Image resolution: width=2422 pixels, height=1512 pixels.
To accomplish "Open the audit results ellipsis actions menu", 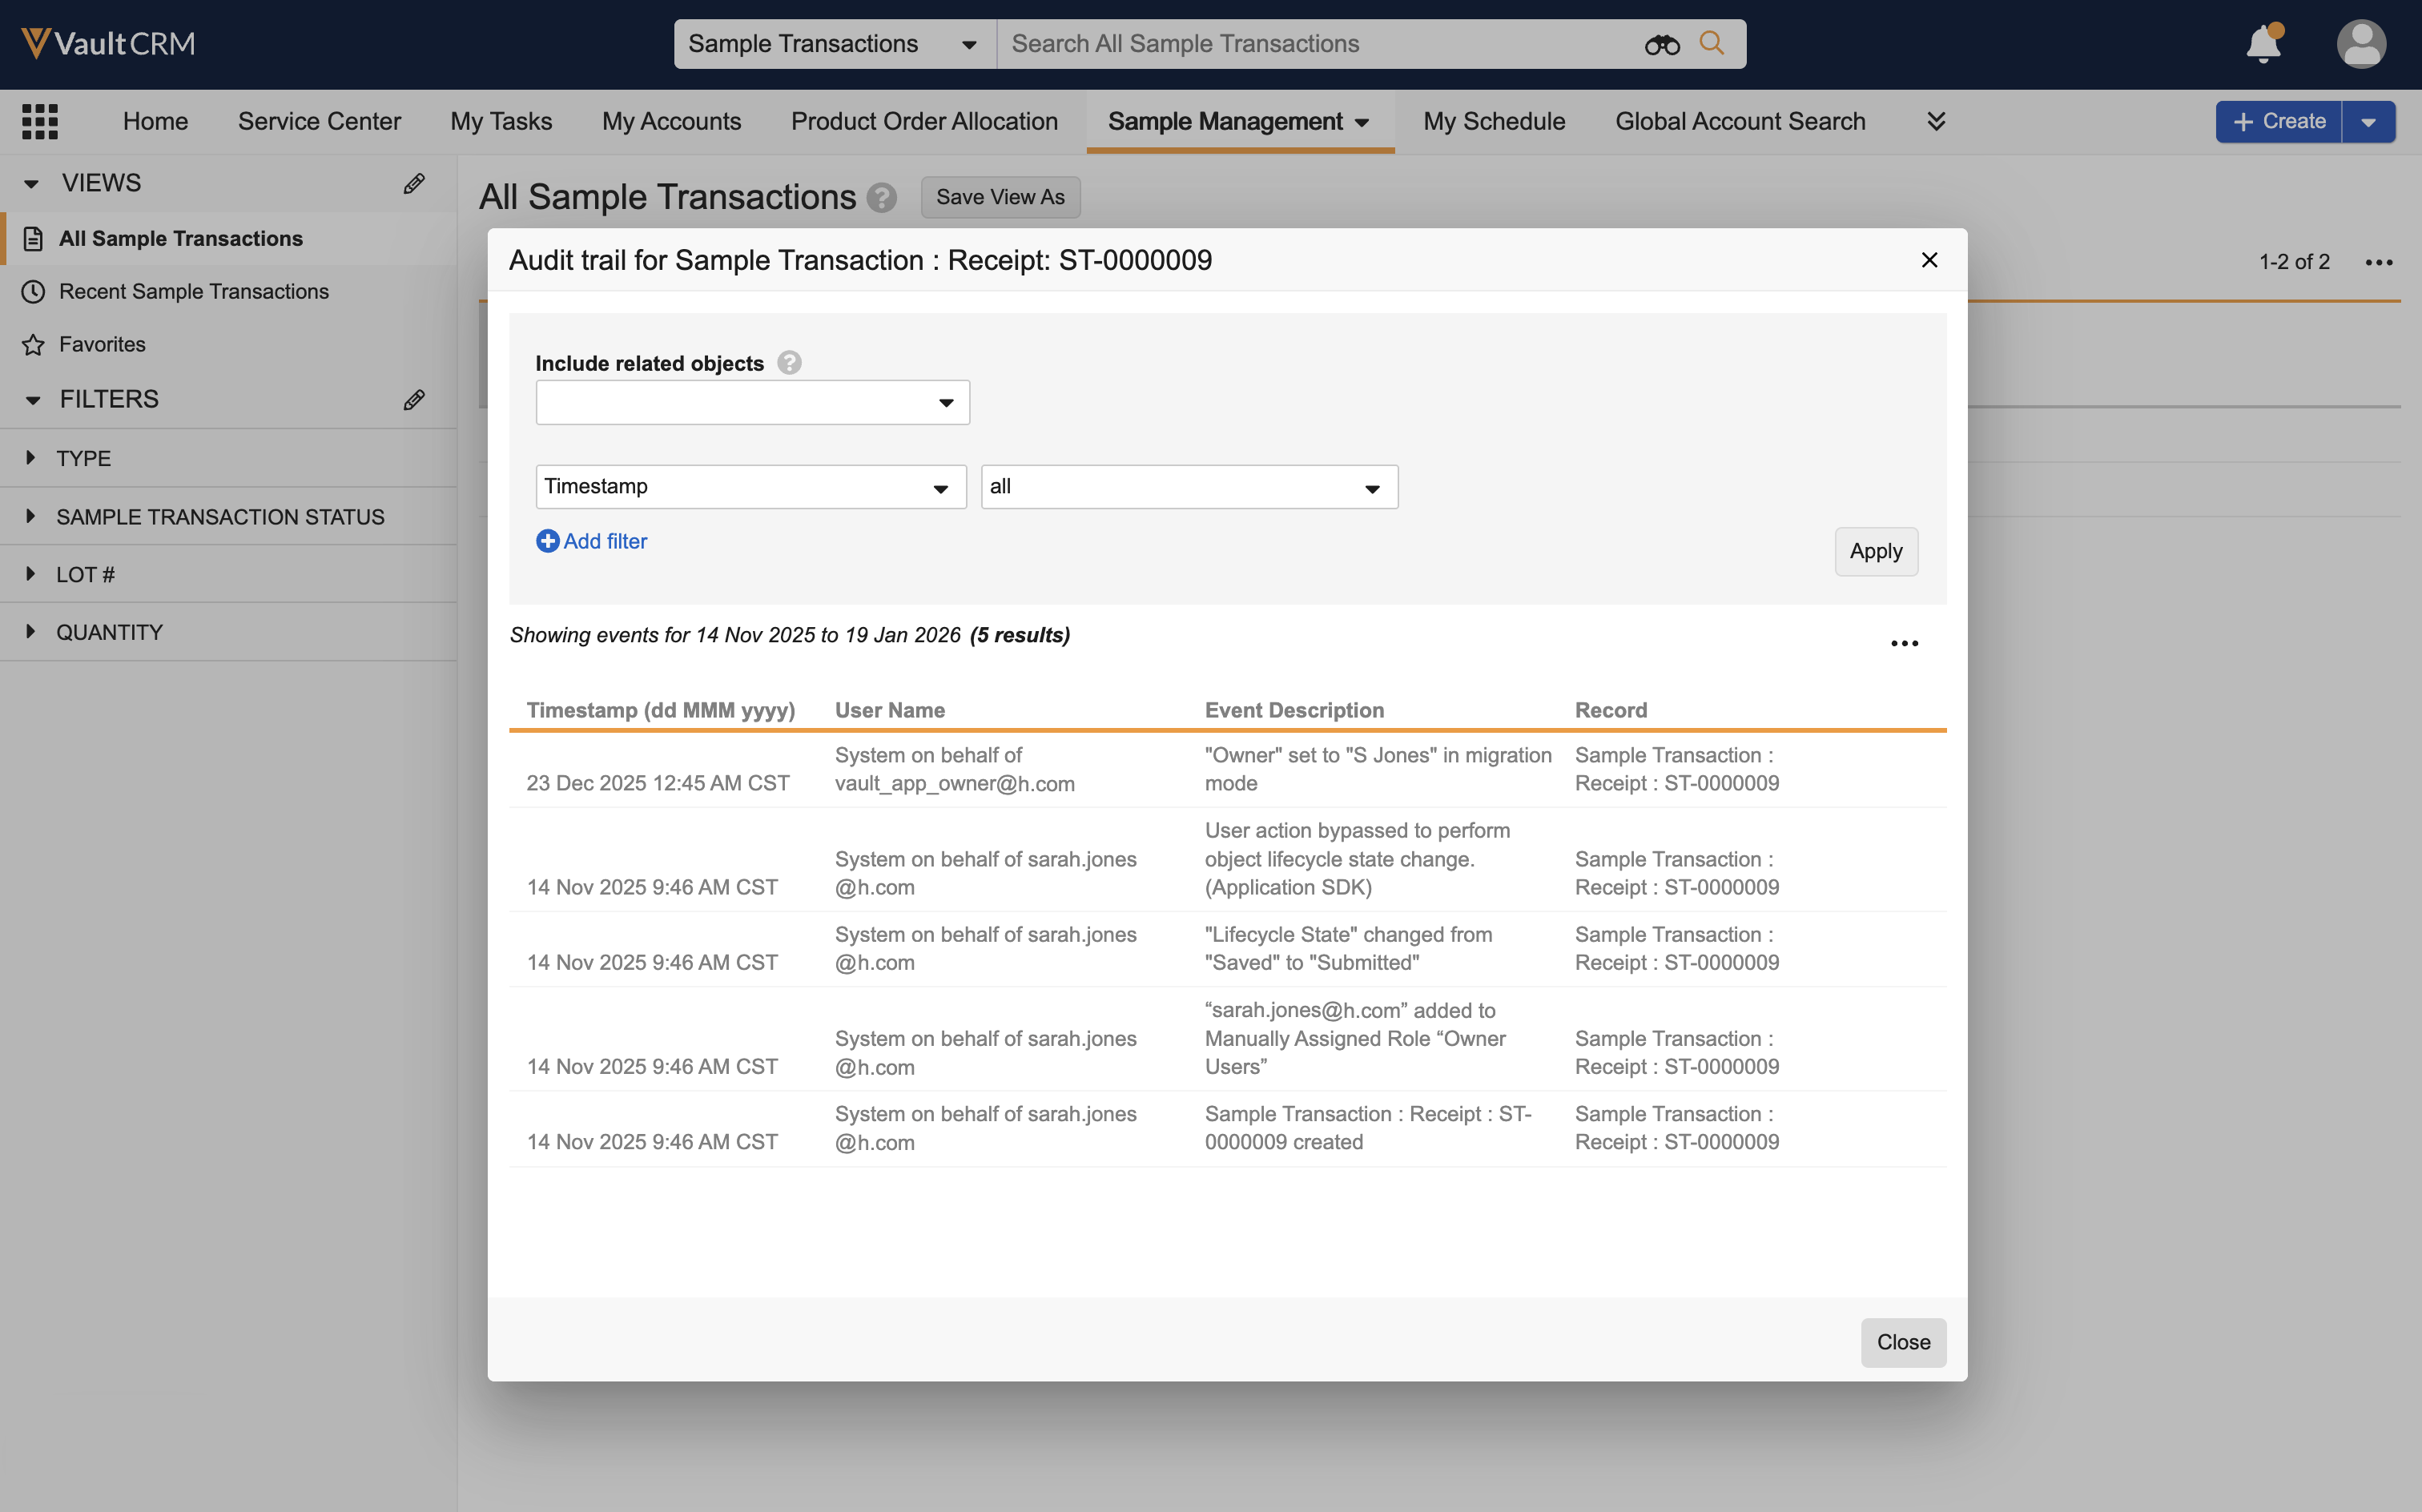I will pyautogui.click(x=1904, y=643).
